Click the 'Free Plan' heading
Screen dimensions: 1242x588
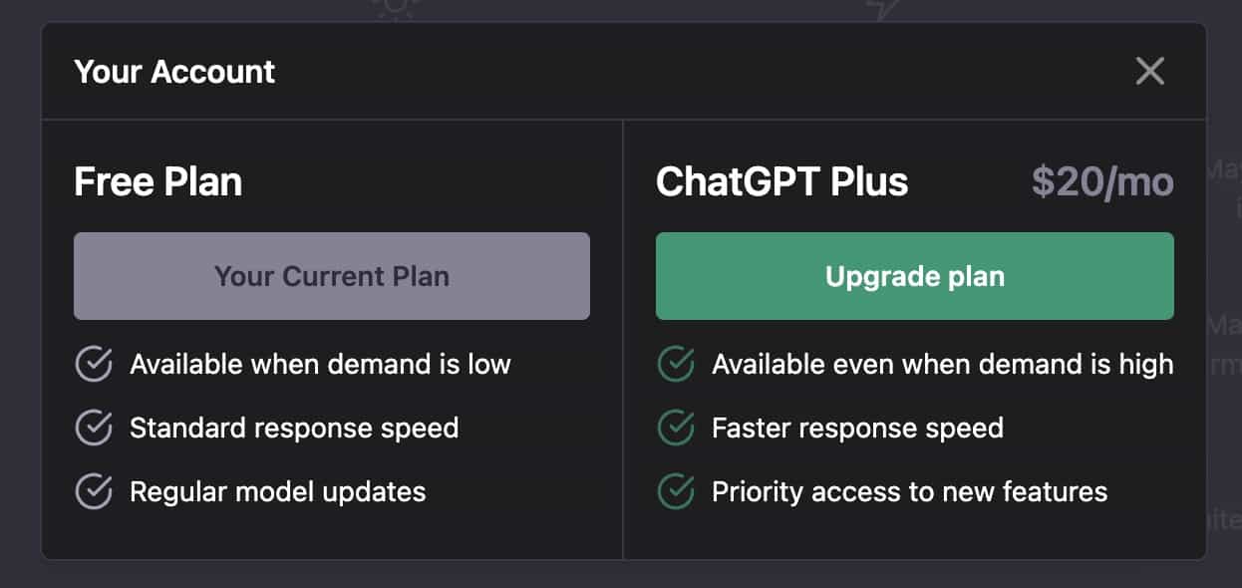point(157,181)
